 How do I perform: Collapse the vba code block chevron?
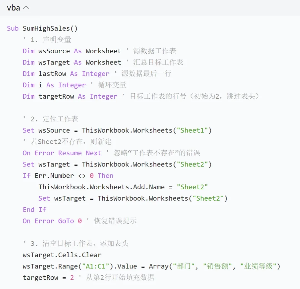click(x=26, y=8)
